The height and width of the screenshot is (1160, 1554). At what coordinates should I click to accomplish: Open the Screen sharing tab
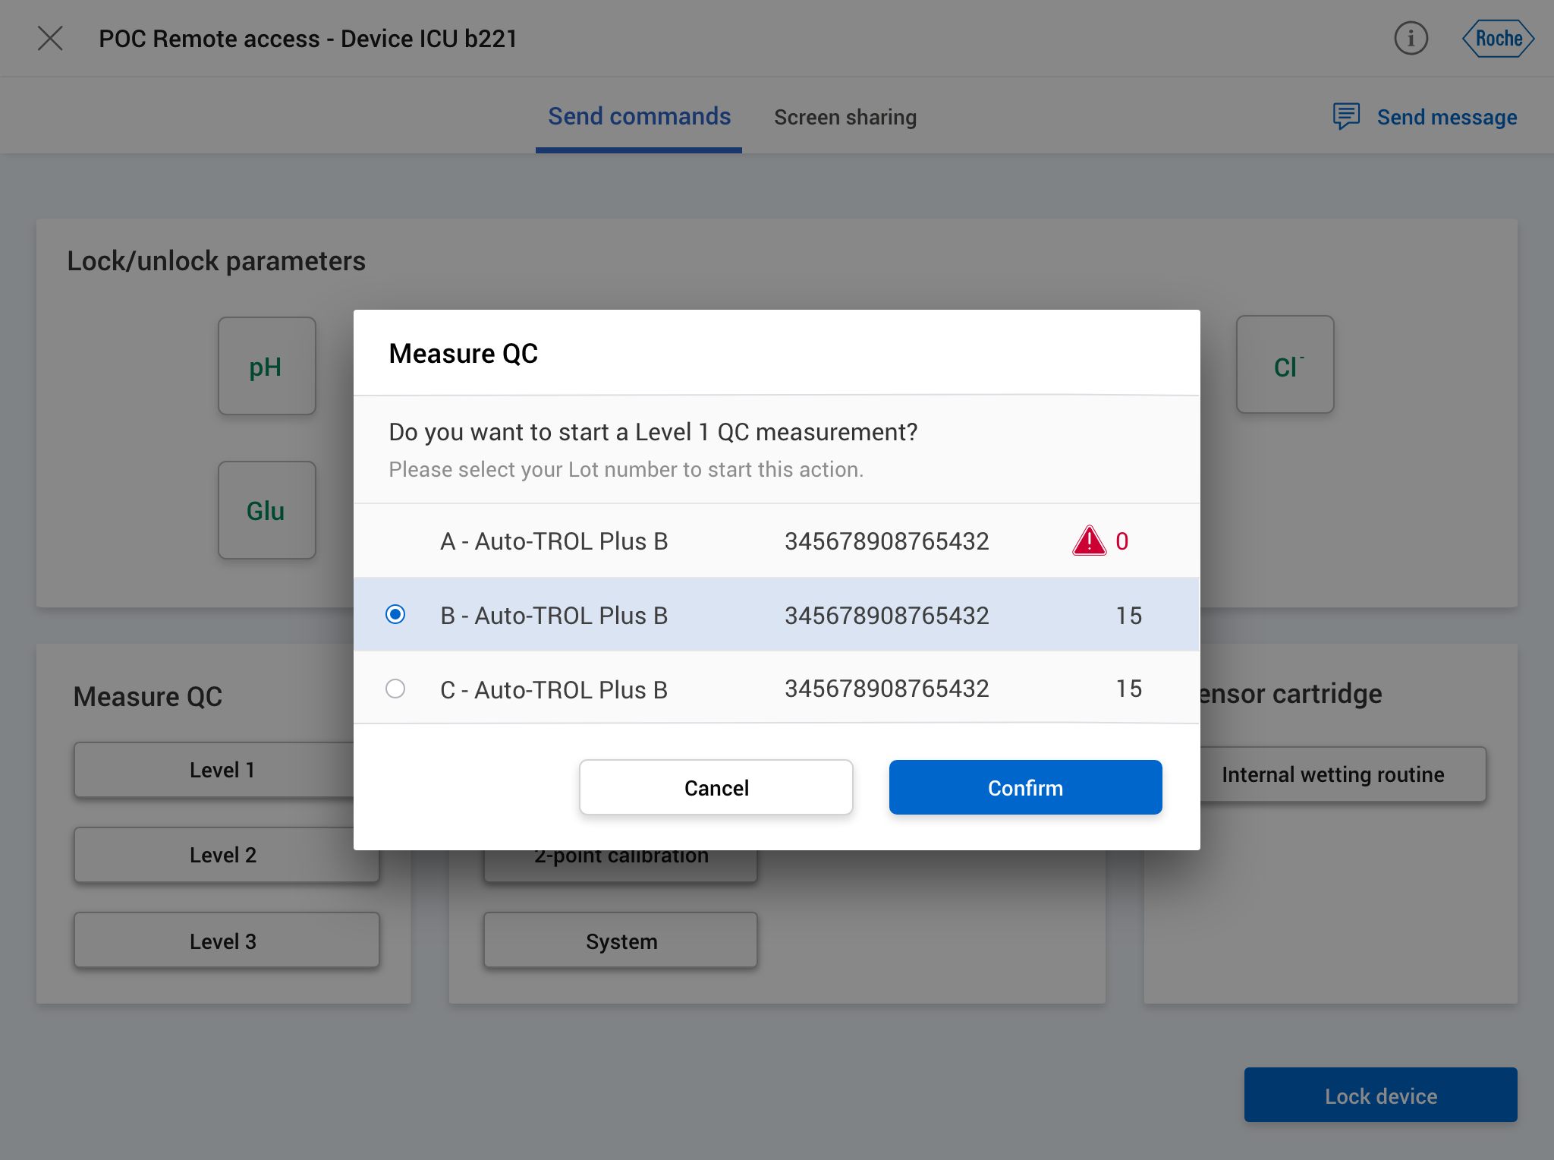[845, 118]
